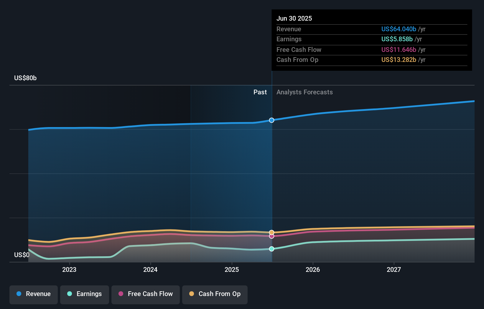The image size is (484, 309).
Task: Click the Jun 30 2025 tooltip date heading
Action: 294,18
